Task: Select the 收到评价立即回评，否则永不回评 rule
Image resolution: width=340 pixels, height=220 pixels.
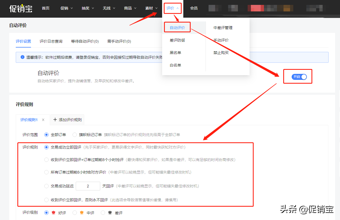Action: 46,199
